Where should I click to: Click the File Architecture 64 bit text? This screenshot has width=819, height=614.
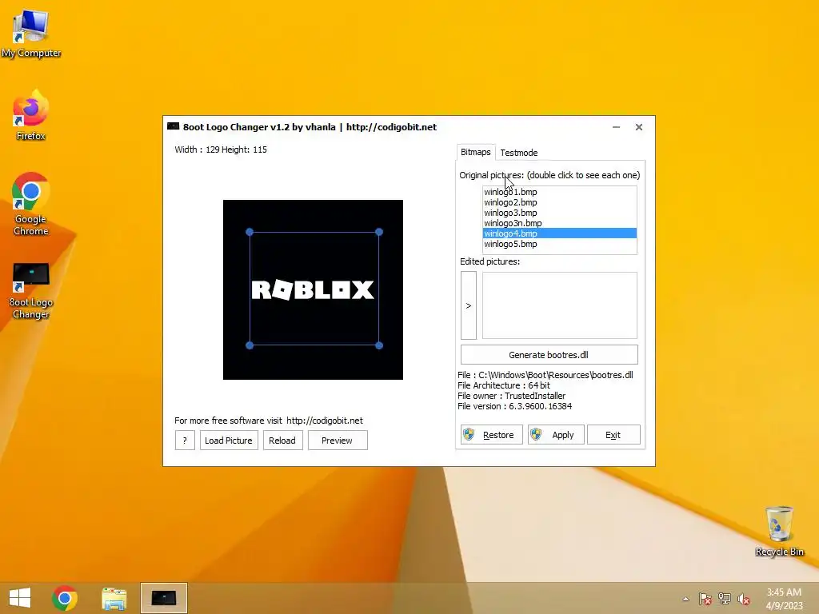(504, 385)
